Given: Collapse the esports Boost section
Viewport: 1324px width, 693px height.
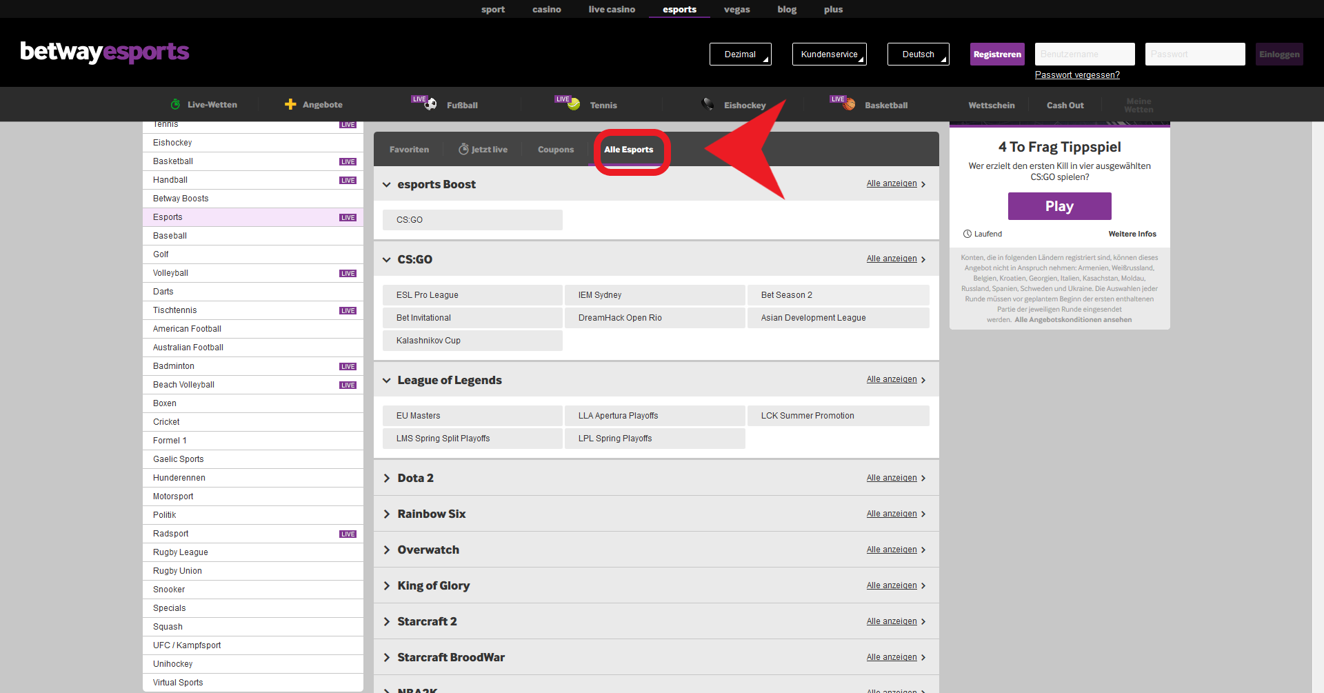Looking at the screenshot, I should [x=387, y=184].
